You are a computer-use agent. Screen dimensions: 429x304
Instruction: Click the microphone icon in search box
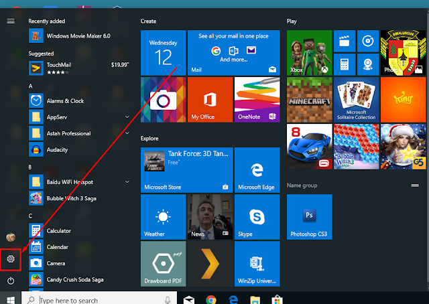168,300
